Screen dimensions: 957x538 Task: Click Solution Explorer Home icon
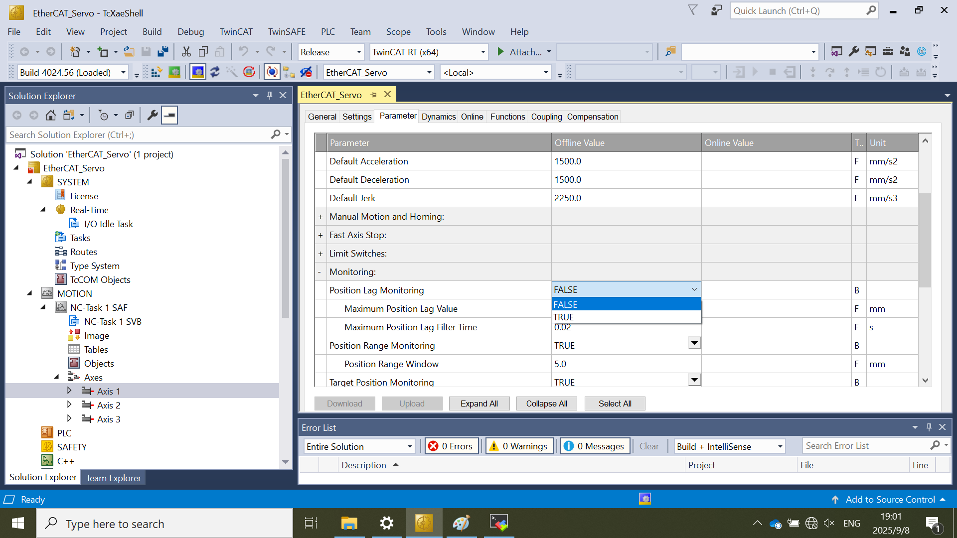50,116
